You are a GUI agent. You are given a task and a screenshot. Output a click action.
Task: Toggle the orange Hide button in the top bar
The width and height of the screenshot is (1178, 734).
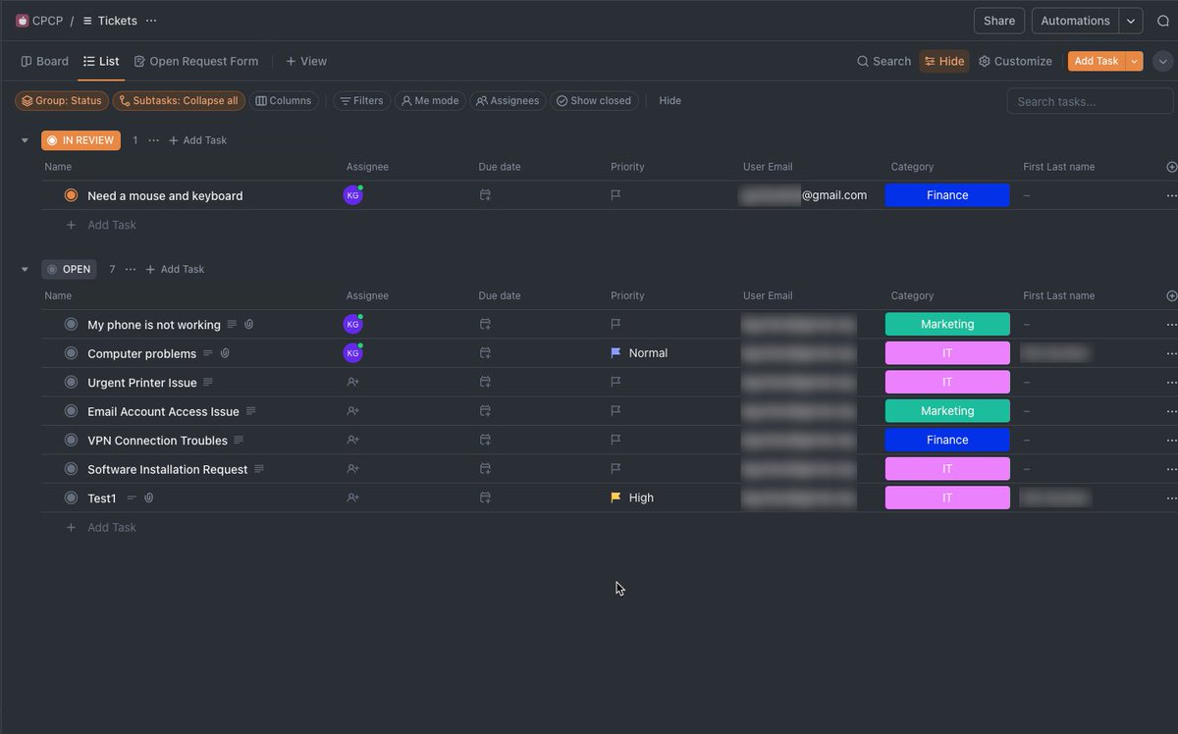pos(944,61)
